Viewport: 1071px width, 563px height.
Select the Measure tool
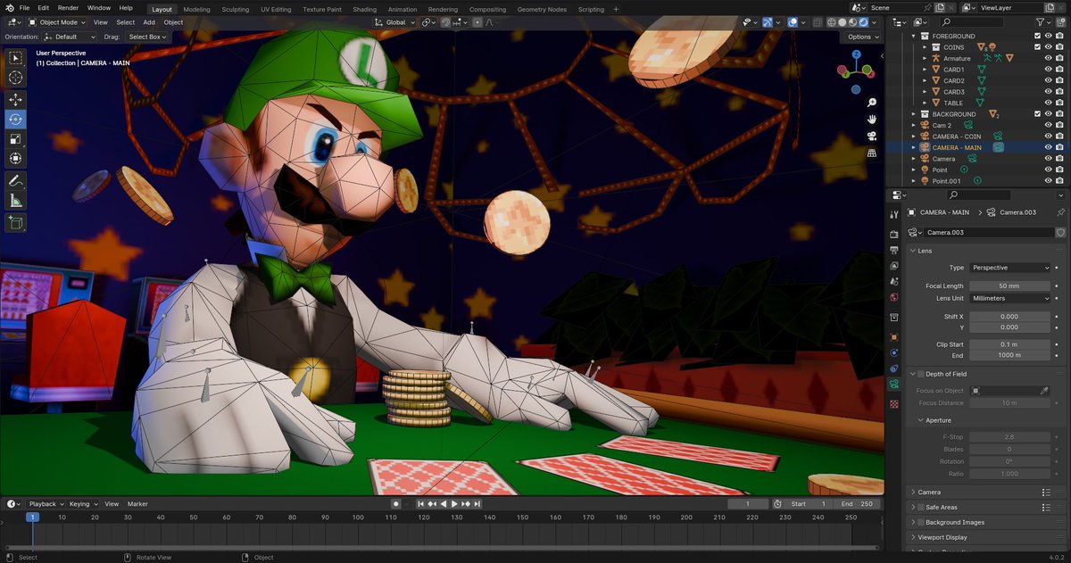pyautogui.click(x=16, y=201)
